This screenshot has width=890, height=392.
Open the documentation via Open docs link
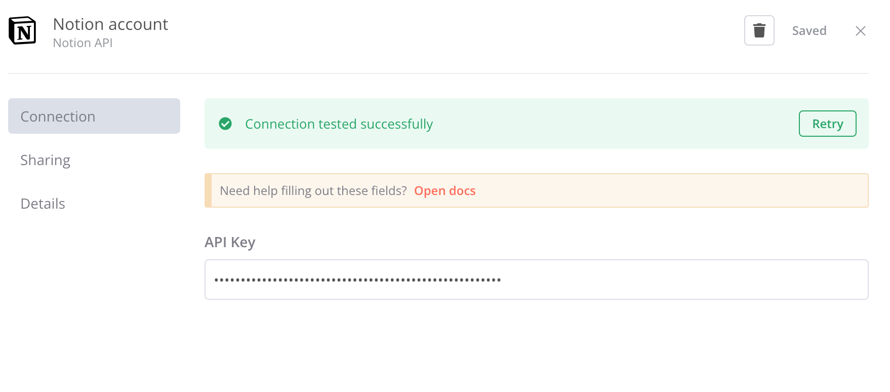(444, 190)
